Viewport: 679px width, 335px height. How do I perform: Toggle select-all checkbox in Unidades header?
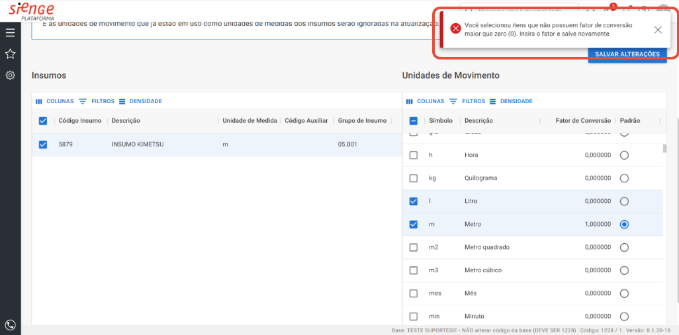(x=414, y=121)
